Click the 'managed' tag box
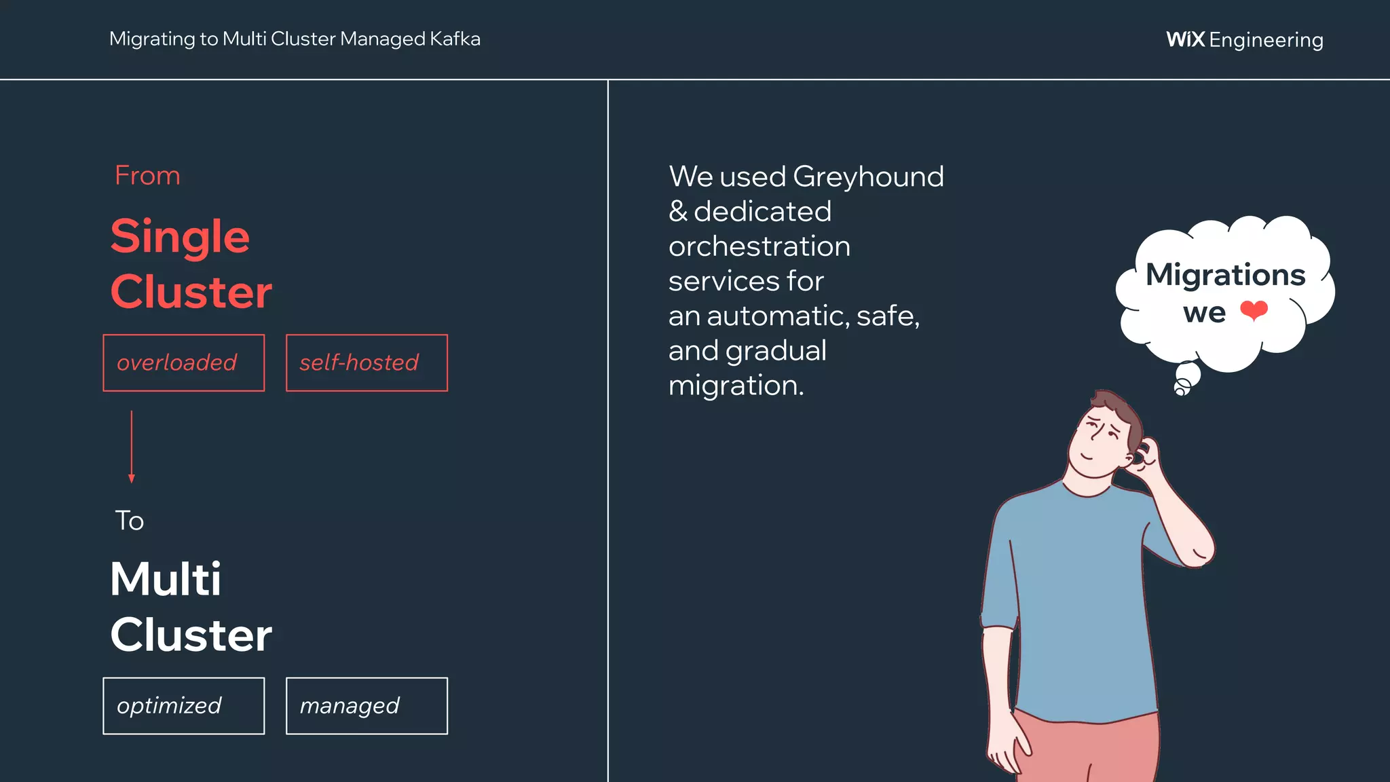The image size is (1390, 782). (367, 706)
